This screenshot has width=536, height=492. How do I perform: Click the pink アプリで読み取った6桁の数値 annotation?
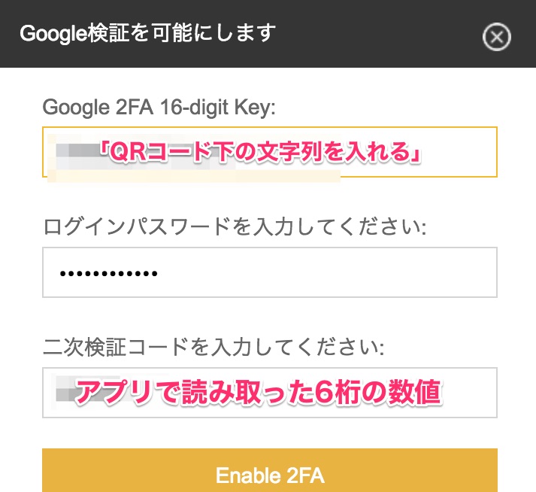tap(259, 392)
